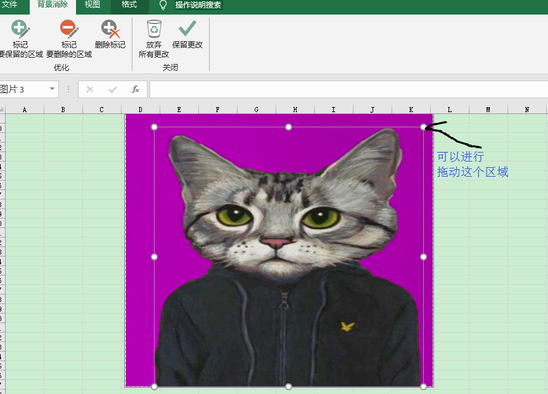Open the 视图 (View) tab
Viewport: 548px width, 394px height.
(x=92, y=4)
